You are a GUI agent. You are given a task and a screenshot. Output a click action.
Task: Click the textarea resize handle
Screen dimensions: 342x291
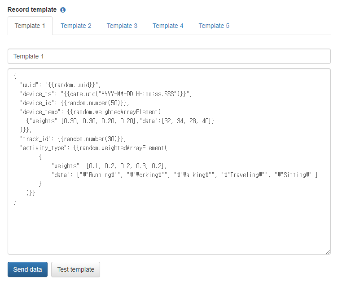[328, 252]
